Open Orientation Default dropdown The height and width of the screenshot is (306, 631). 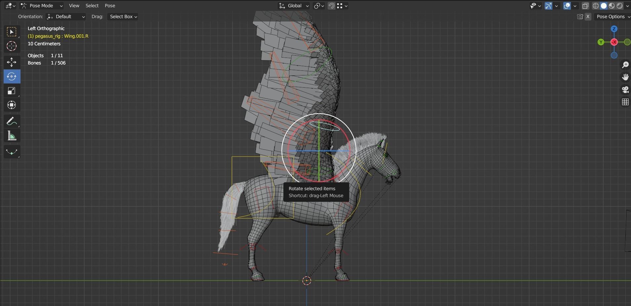point(66,17)
